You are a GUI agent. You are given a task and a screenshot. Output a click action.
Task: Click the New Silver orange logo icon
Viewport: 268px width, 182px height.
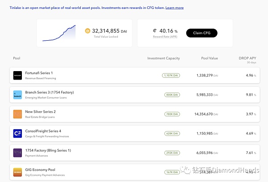pos(17,114)
